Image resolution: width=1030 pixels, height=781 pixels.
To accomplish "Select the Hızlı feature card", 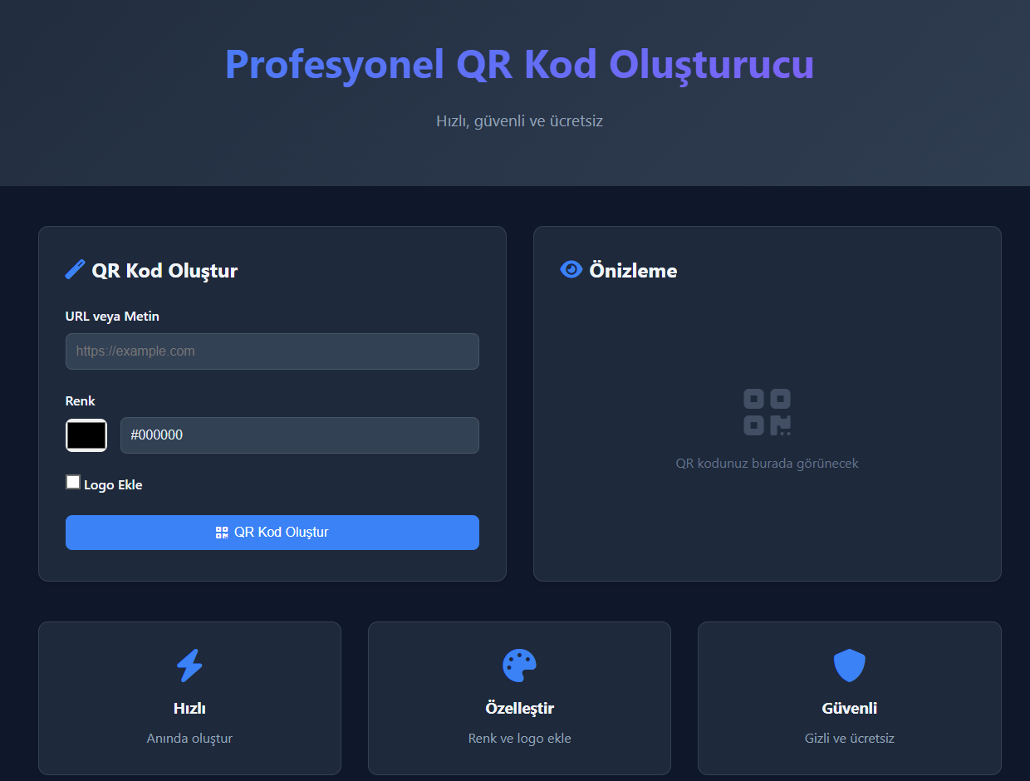I will click(189, 698).
